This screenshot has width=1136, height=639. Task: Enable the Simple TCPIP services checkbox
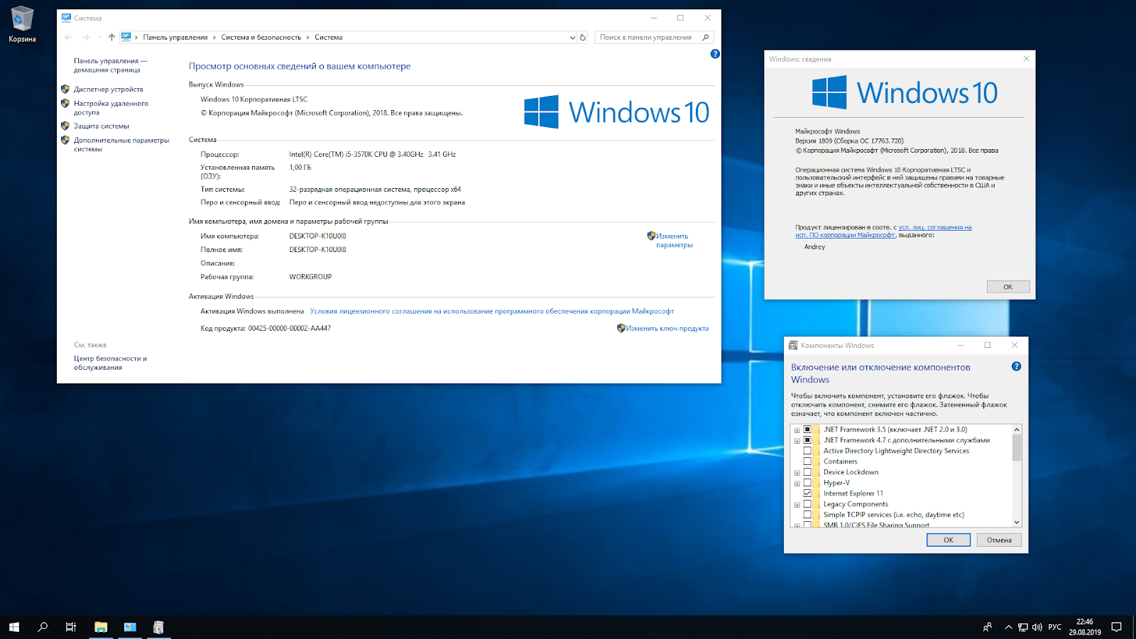point(807,515)
